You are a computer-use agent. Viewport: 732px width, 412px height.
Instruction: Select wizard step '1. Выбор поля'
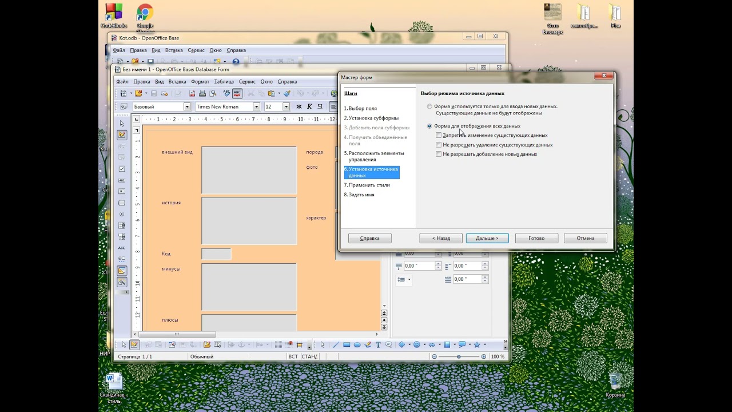(x=360, y=108)
